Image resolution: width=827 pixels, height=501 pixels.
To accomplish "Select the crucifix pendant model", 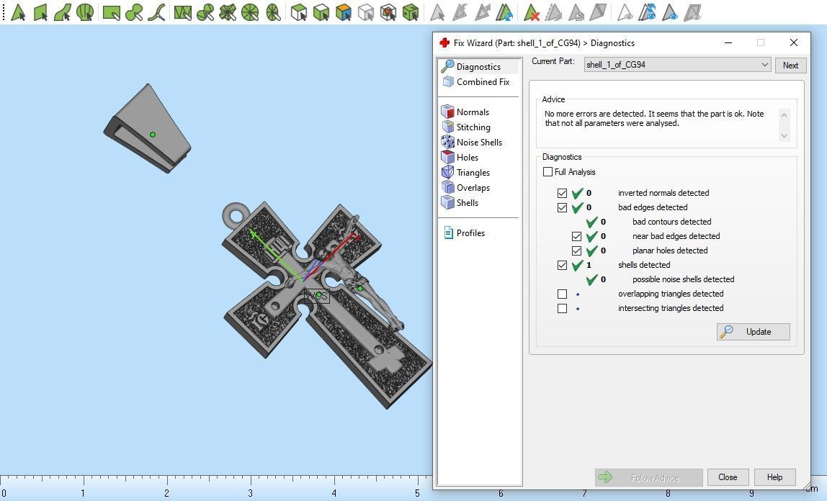I will [x=327, y=304].
